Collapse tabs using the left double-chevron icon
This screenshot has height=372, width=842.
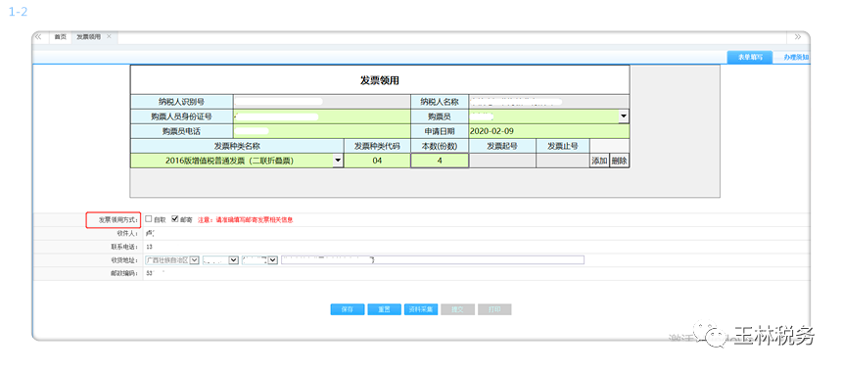(x=38, y=37)
